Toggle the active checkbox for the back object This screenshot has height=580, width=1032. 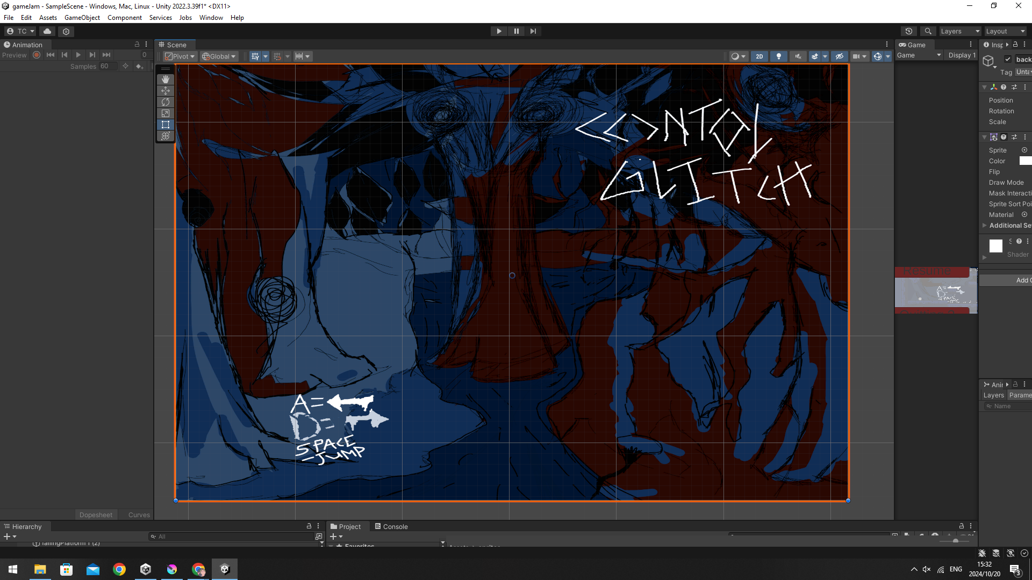point(1008,60)
